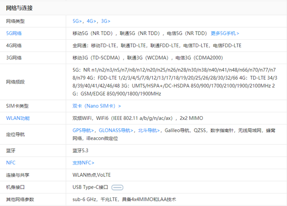Click the 双卡（Nano SIM卡）> link

[x=96, y=106]
